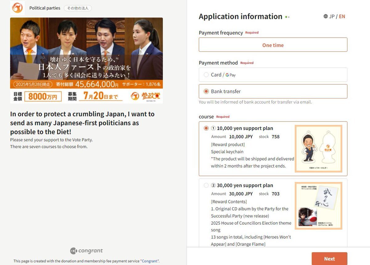370x265 pixels.
Task: Open the campaign banner image
Action: 86,60
